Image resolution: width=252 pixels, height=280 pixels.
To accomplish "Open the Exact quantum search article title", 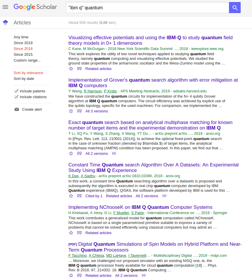I will tap(150, 125).
